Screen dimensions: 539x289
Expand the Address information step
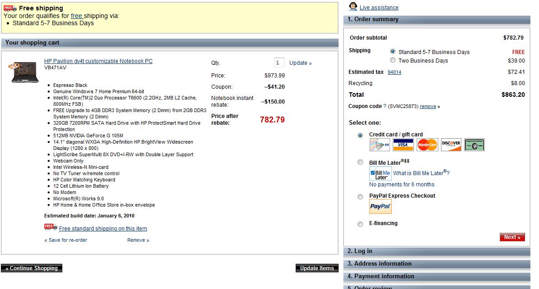[x=437, y=264]
